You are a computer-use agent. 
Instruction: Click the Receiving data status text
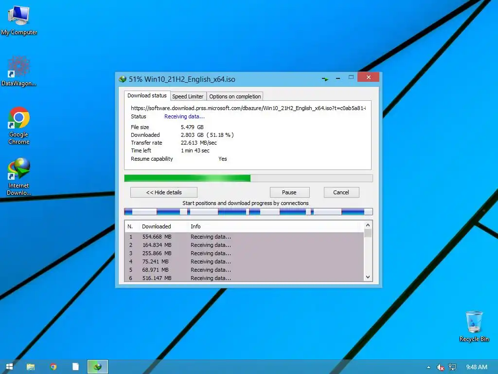(x=184, y=116)
